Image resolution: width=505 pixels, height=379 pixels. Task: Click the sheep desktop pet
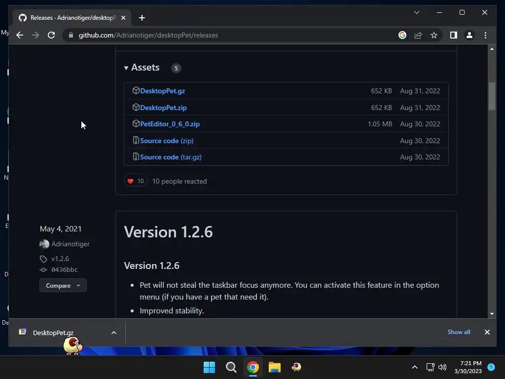pyautogui.click(x=73, y=346)
